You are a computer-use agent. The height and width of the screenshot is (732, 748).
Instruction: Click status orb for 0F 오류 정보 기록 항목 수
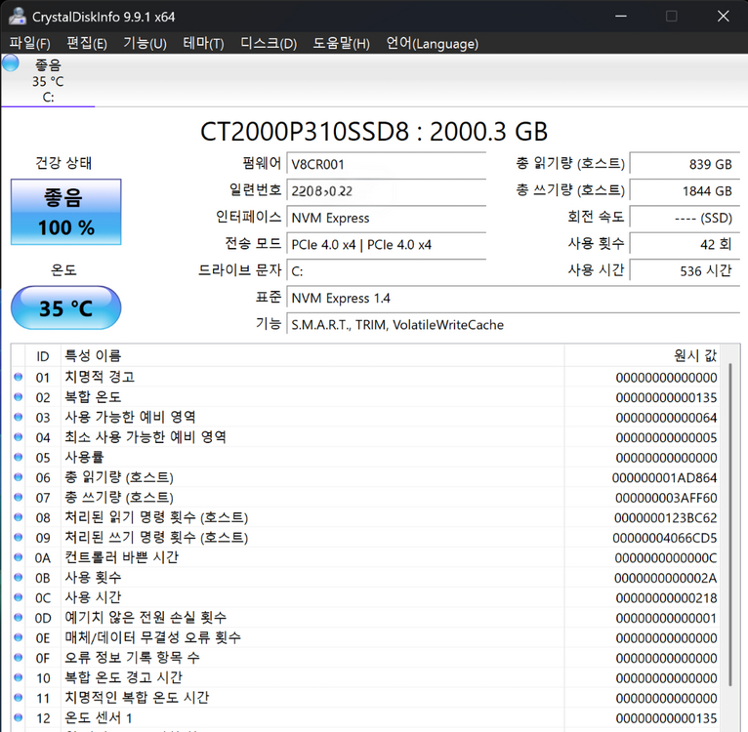click(x=19, y=657)
